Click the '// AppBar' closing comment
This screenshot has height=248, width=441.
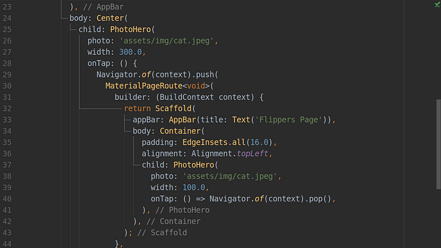coord(103,7)
